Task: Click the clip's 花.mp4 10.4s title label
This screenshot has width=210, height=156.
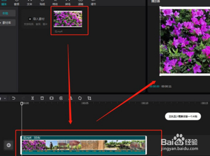Action: click(31, 138)
